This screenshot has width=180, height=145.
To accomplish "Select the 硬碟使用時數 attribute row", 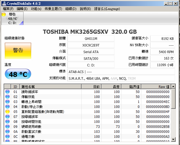I will tap(88, 126).
